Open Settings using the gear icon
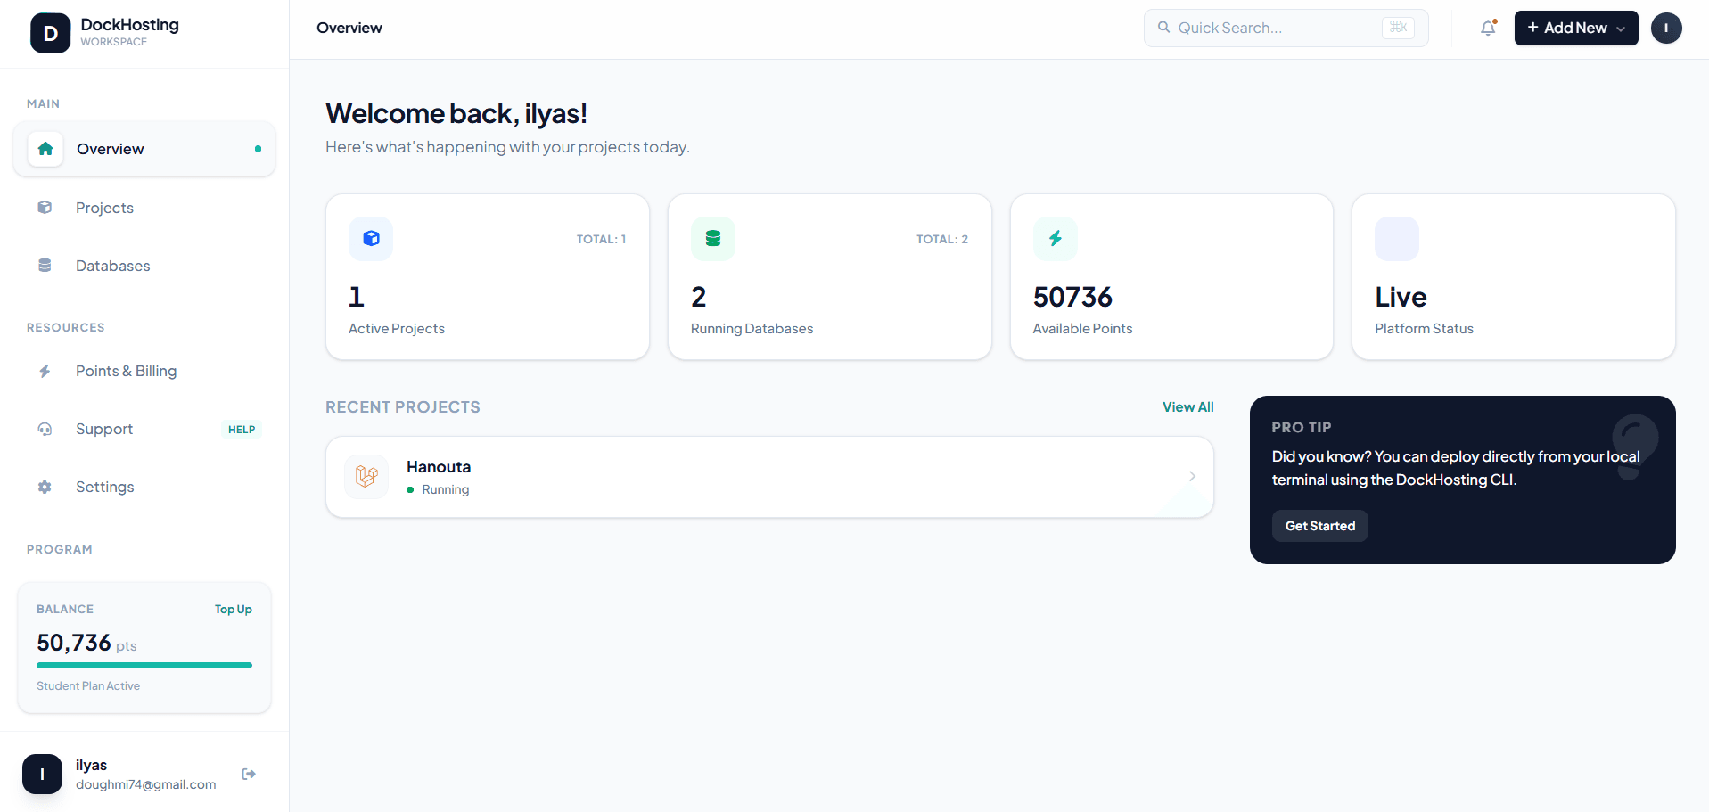This screenshot has width=1709, height=812. [x=45, y=487]
